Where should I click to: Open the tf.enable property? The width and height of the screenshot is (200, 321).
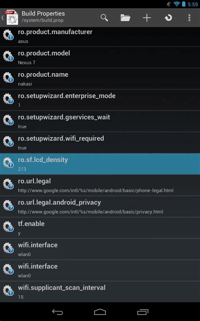100,228
